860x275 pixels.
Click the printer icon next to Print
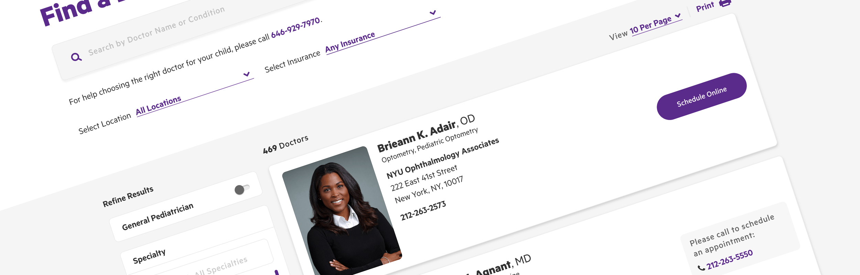725,3
